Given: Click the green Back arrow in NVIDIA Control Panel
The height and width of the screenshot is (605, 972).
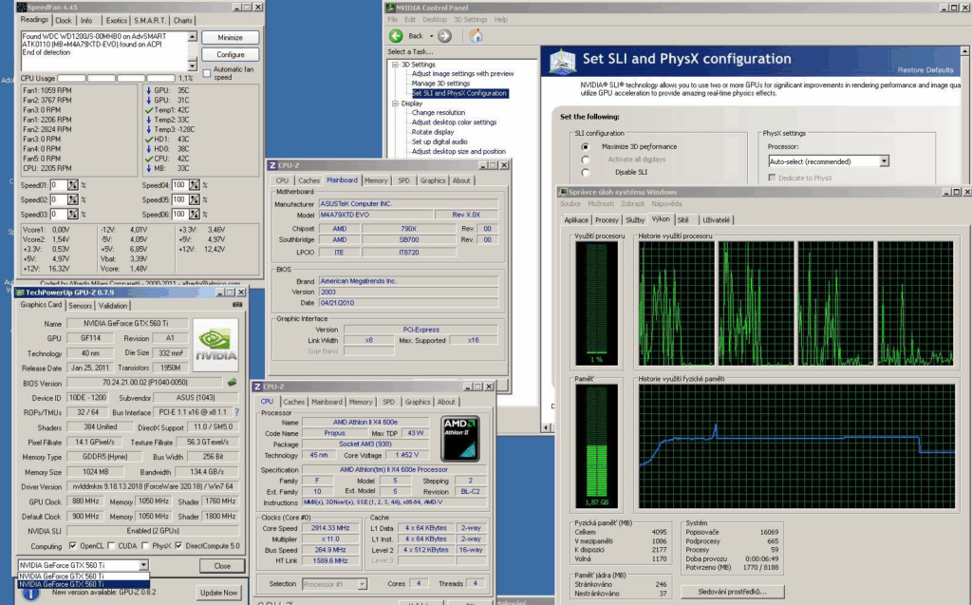Looking at the screenshot, I should click(396, 36).
